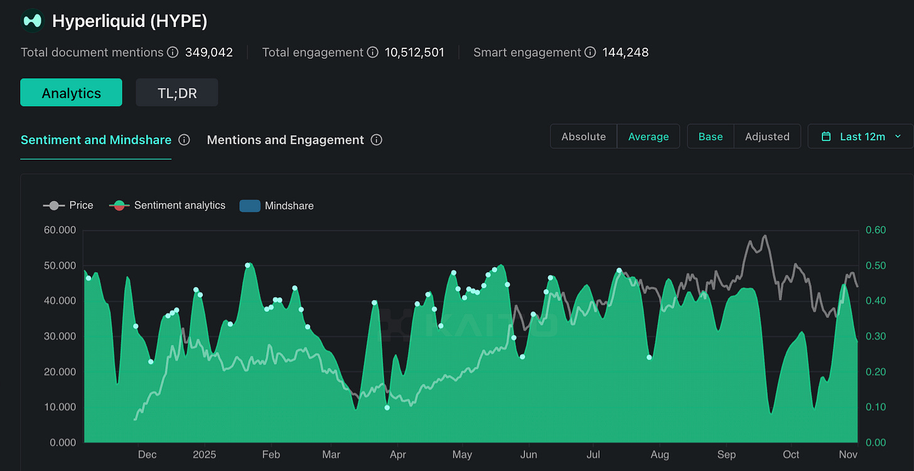
Task: Click the Dec label on the time axis
Action: pos(147,455)
